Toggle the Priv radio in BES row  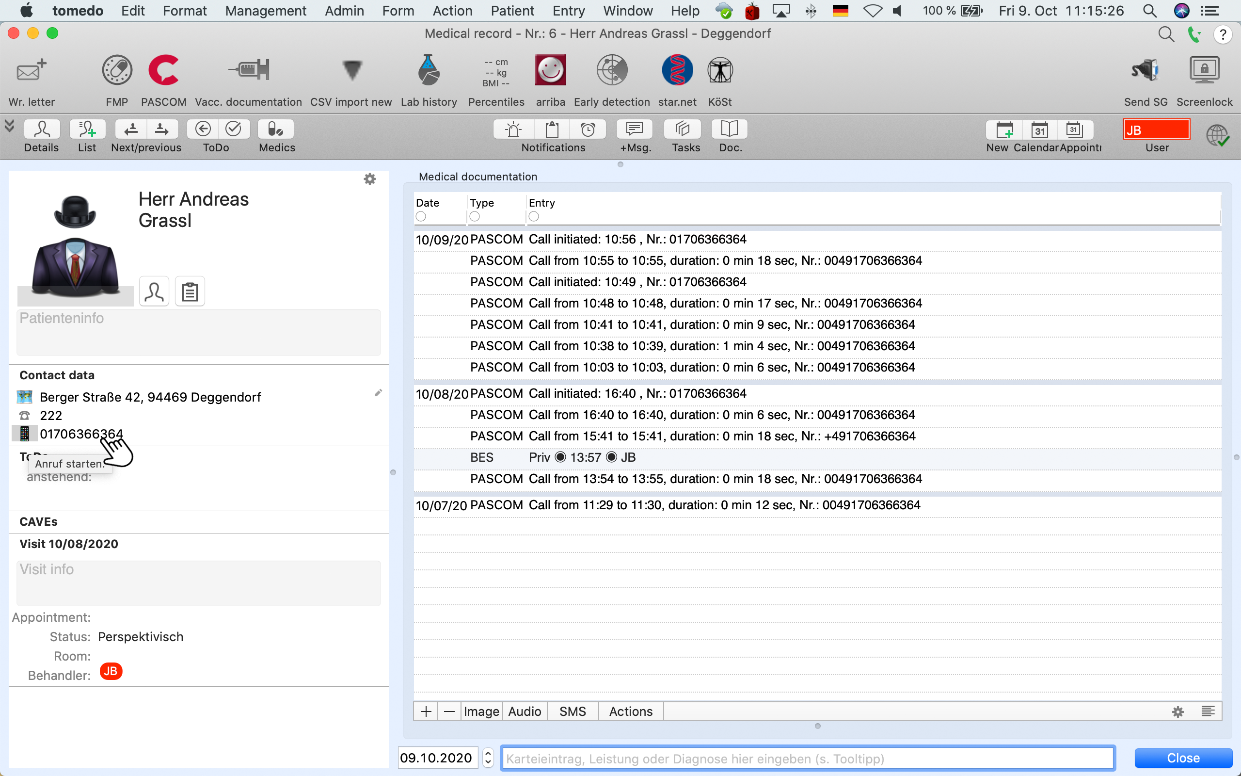pyautogui.click(x=560, y=457)
